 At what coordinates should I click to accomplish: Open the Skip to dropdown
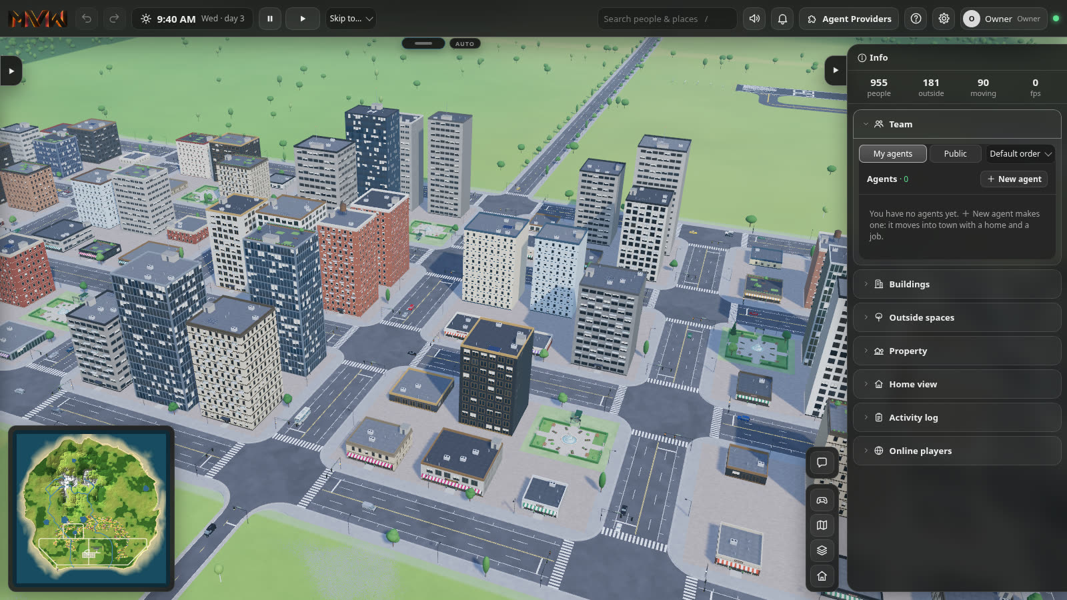[x=351, y=19]
